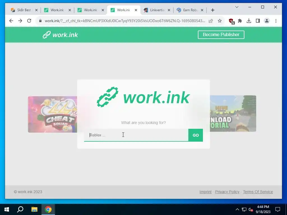The height and width of the screenshot is (215, 287).
Task: Open Windows taskbar search
Action: click(x=20, y=209)
